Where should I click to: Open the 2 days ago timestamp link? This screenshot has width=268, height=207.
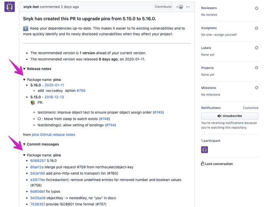pos(70,7)
